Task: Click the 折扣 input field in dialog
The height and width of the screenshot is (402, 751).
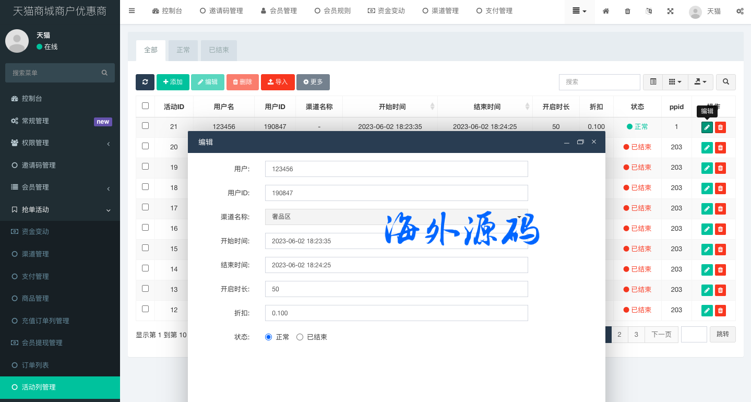Action: pos(396,313)
